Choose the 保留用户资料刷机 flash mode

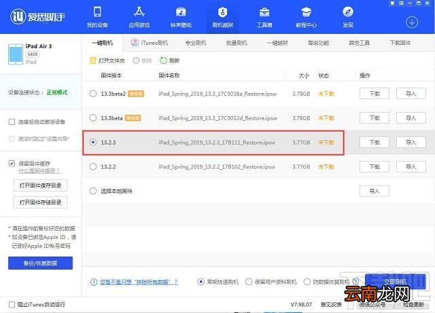coord(249,282)
